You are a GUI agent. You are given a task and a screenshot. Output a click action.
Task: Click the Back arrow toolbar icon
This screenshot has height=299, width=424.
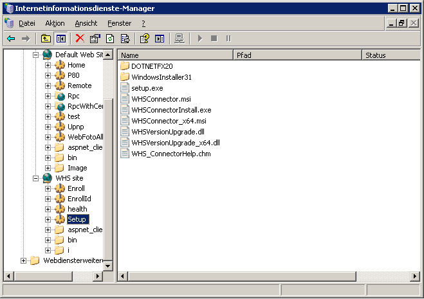coord(11,39)
